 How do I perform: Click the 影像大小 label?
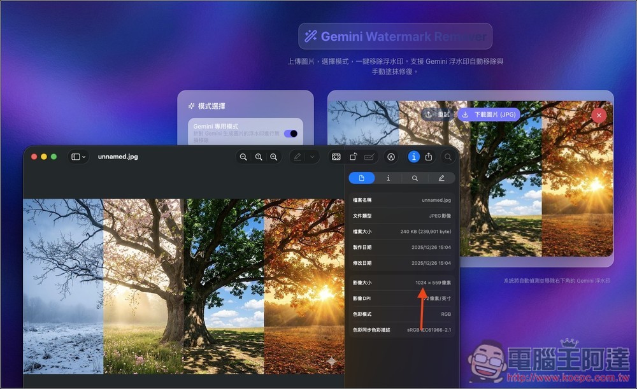(362, 283)
